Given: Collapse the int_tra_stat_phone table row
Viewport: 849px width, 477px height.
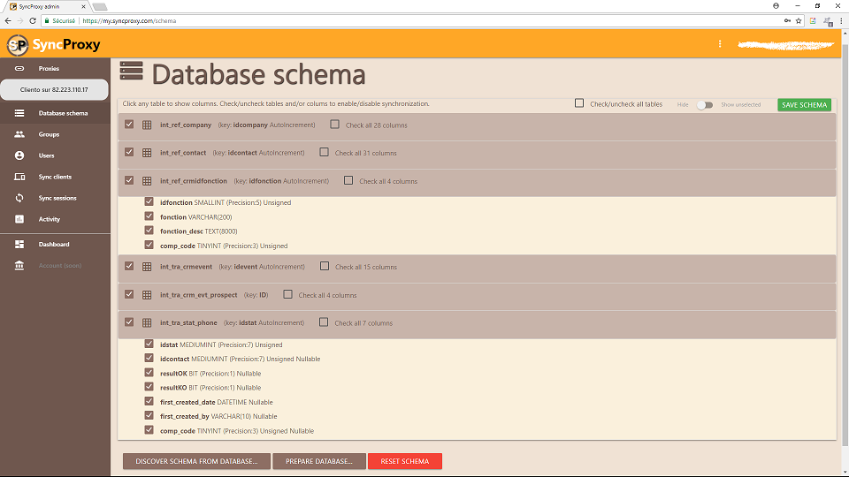Looking at the screenshot, I should 477,323.
